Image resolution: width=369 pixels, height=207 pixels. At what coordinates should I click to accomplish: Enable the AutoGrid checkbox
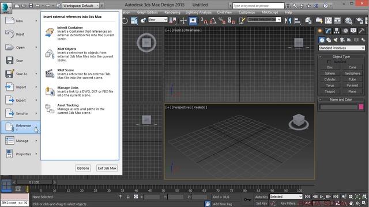coord(329,62)
